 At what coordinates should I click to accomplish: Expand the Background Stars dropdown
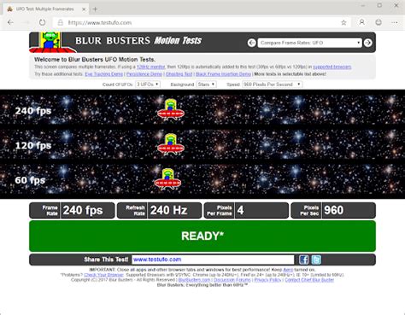[x=206, y=85]
